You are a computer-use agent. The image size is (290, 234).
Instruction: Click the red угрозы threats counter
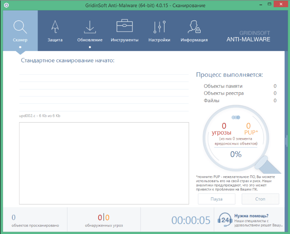click(224, 129)
